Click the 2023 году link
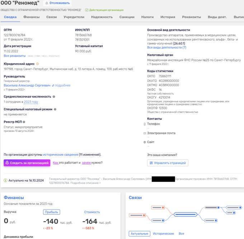Viewport: 244px width, 239px height. (x=31, y=102)
